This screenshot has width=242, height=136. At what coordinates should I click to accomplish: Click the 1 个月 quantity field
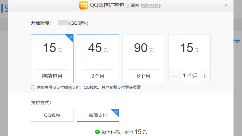(189, 76)
